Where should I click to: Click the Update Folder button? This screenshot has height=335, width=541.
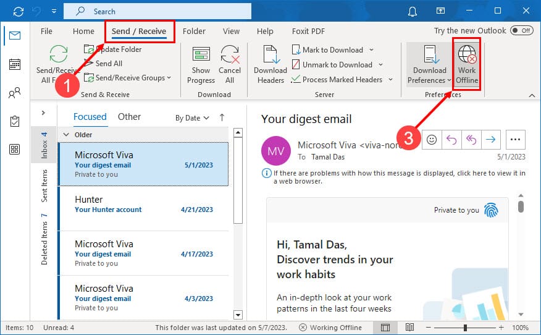pyautogui.click(x=113, y=49)
